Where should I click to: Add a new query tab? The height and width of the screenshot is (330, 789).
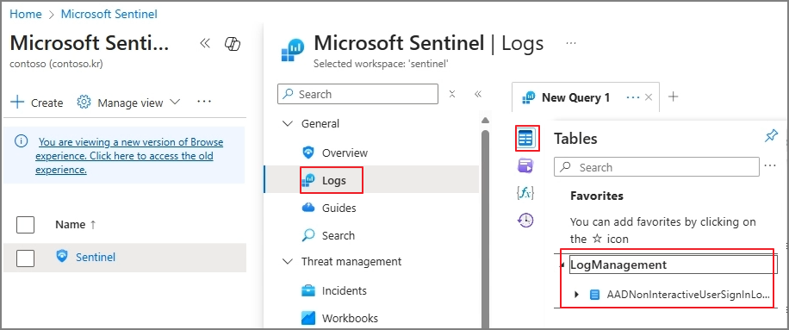tap(674, 97)
